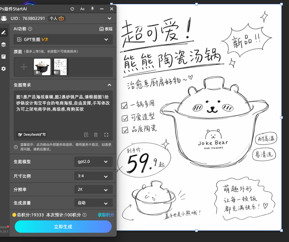Viewport: 289px width, 242px height.
Task: Click the fullscreen expand prompt icon
Action: tap(106, 135)
